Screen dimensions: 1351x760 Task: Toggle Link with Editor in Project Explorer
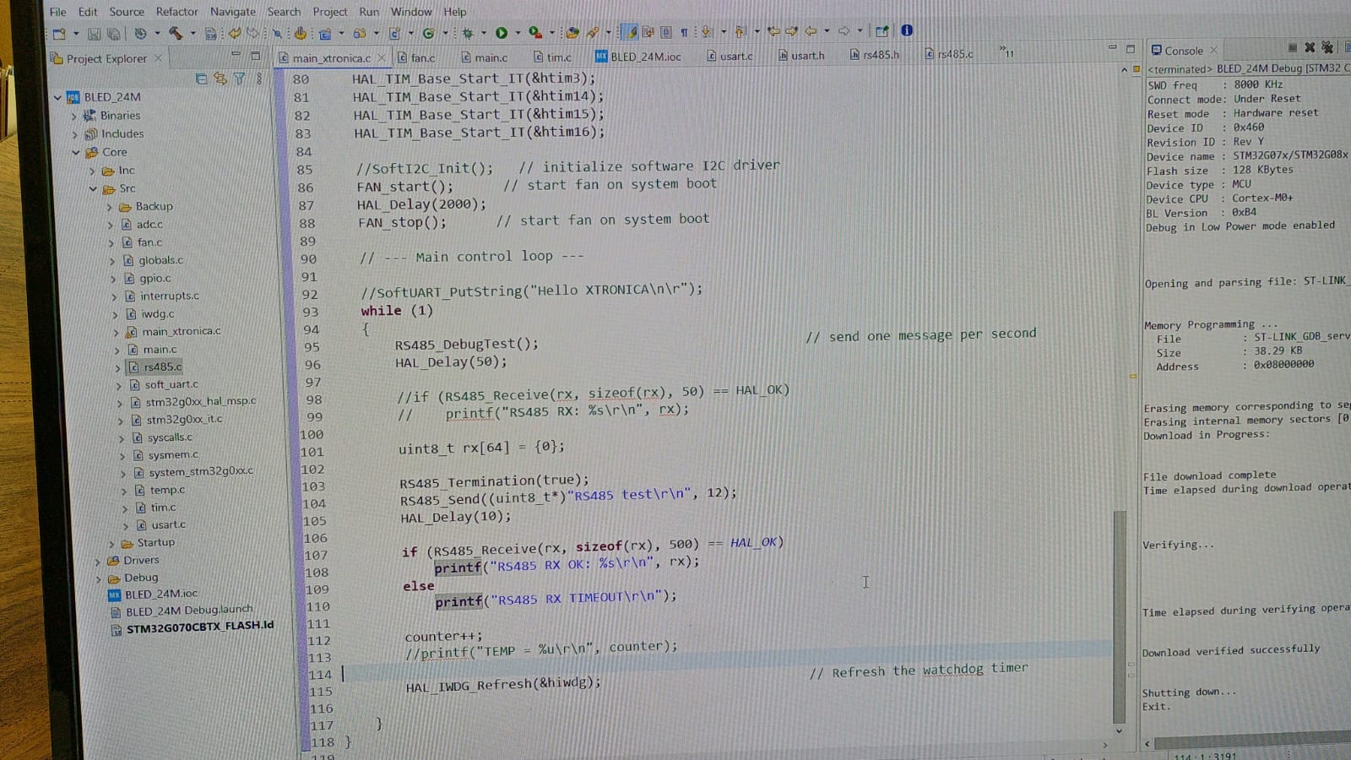click(x=220, y=79)
